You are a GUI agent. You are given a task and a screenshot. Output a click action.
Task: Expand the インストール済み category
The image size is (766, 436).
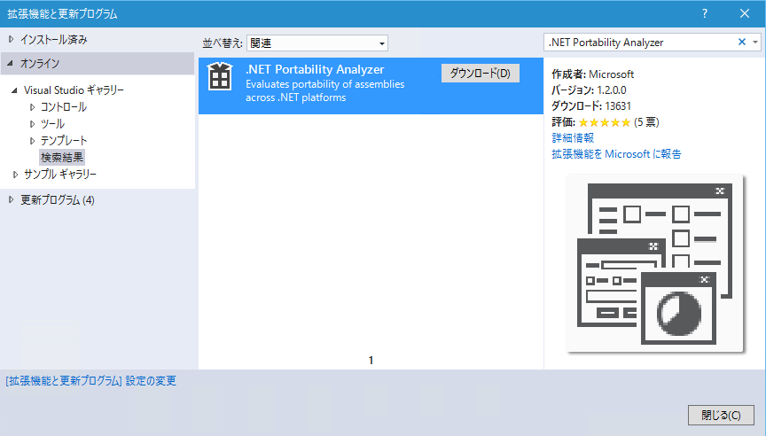pos(11,40)
